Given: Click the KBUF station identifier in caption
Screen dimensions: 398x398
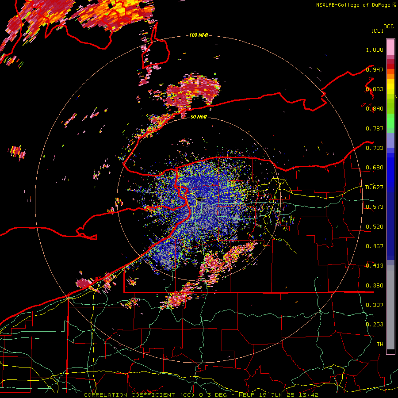Looking at the screenshot, I should click(x=246, y=395).
